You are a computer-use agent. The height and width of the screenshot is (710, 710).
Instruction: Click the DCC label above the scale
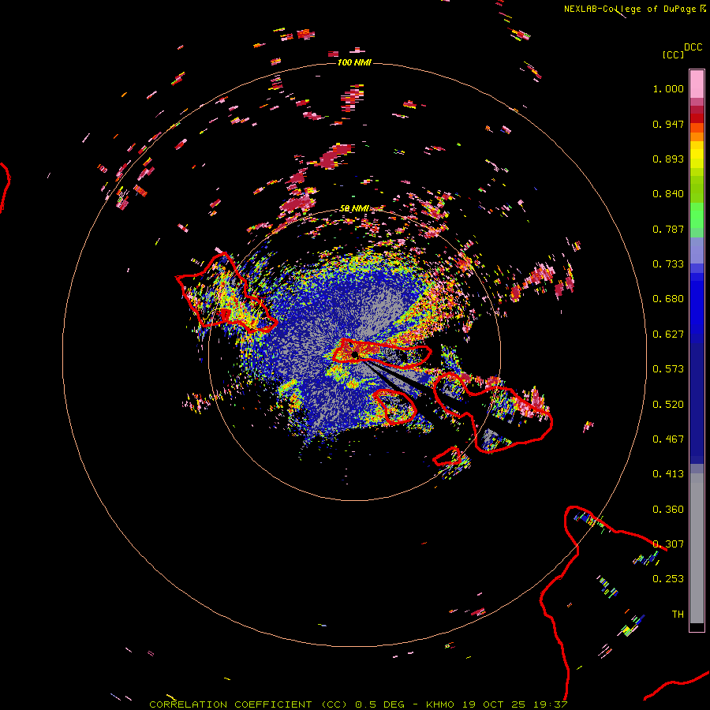coord(693,47)
